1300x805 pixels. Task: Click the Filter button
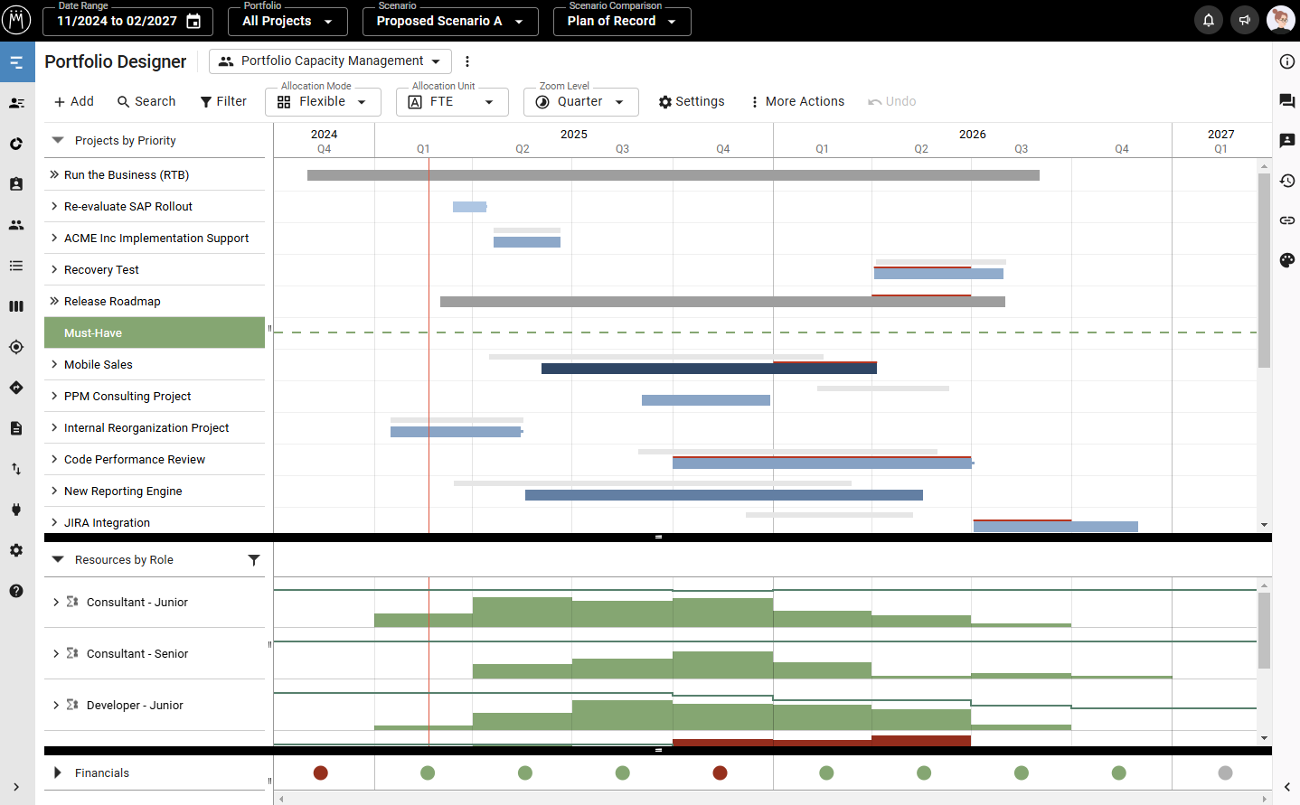[x=223, y=102]
